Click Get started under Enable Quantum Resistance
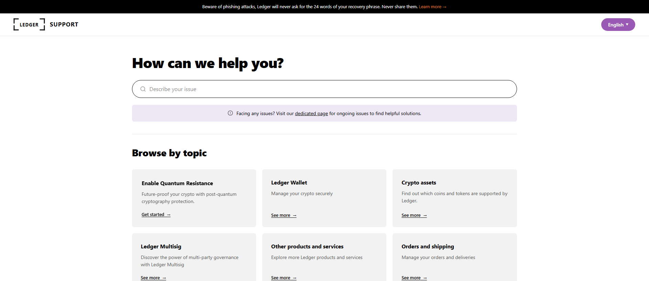Viewport: 649px width, 281px height. [156, 215]
